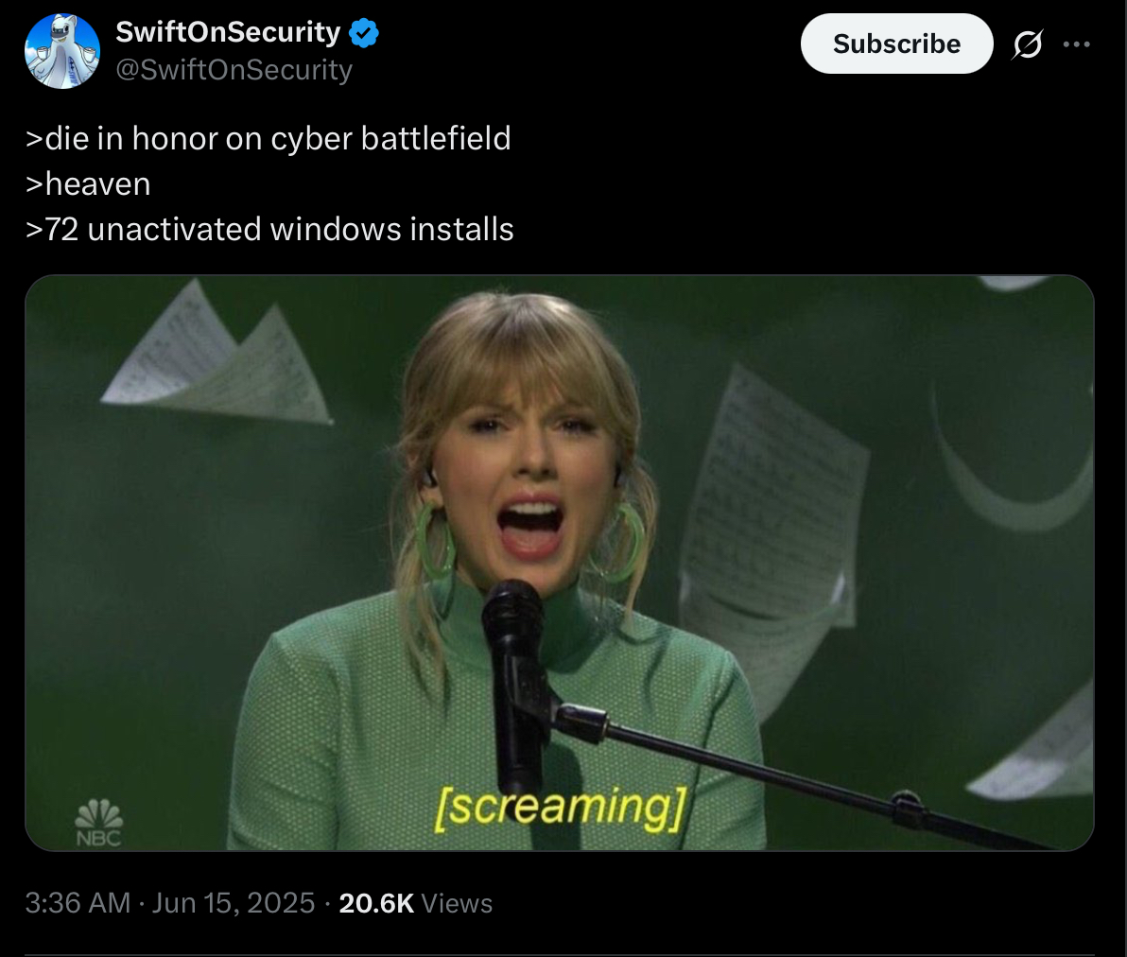
Task: Open the SwiftOnSecurity display name link
Action: [x=228, y=31]
